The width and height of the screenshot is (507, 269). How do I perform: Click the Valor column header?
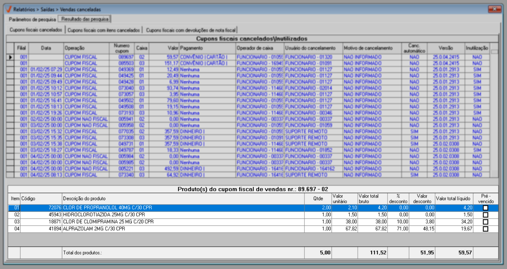[x=164, y=48]
